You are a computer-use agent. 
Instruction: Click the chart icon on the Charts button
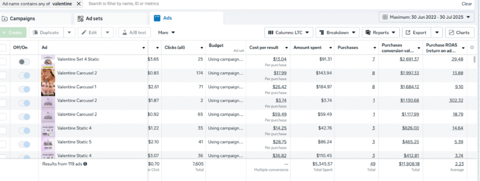[x=451, y=33]
